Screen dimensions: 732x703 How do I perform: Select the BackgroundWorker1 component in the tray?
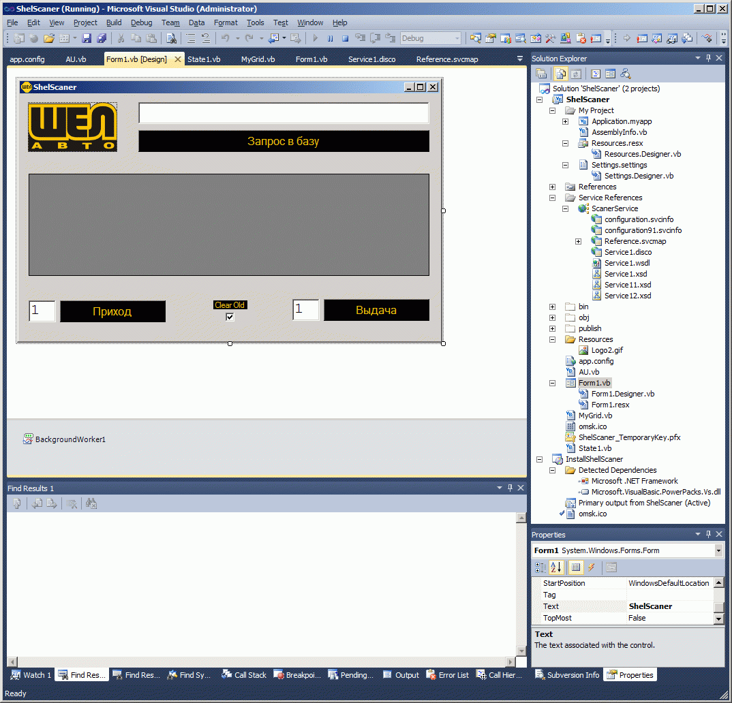(x=65, y=439)
